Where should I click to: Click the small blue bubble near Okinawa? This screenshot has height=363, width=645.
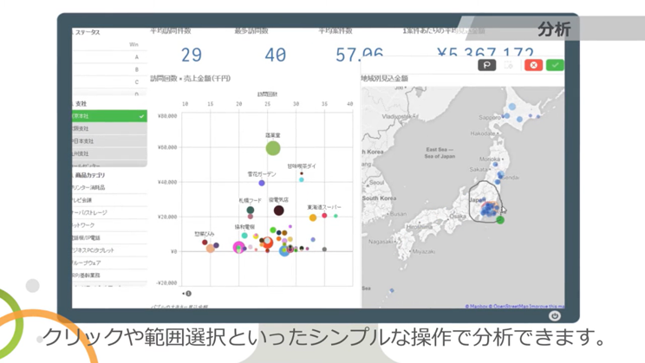coord(392,290)
